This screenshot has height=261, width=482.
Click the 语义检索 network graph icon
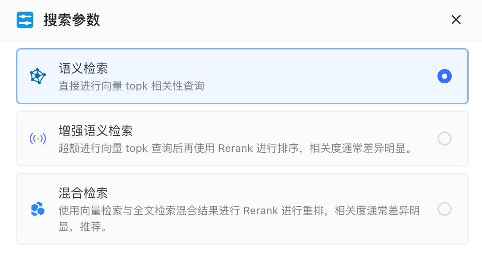pos(38,76)
